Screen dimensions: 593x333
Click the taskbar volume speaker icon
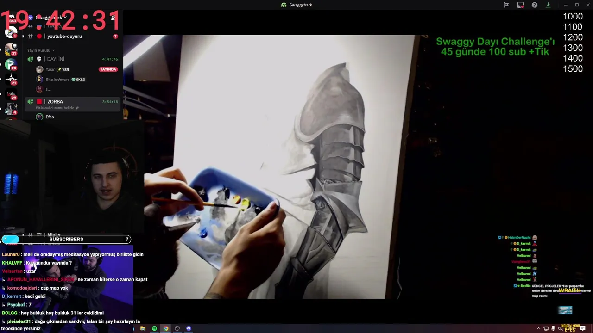click(561, 329)
